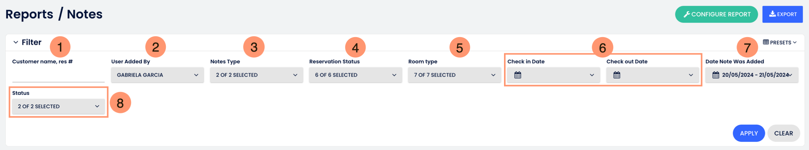This screenshot has width=809, height=150.
Task: Open the Presets menu
Action: (x=780, y=42)
